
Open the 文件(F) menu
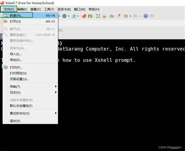coord(9,9)
